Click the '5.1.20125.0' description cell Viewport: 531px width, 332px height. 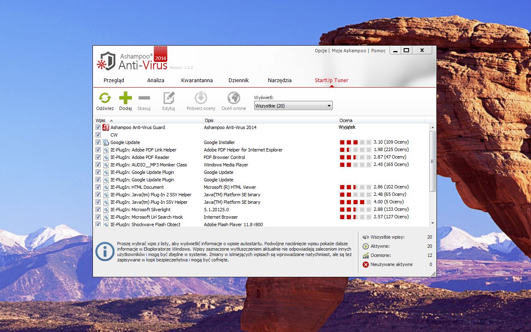coord(216,210)
